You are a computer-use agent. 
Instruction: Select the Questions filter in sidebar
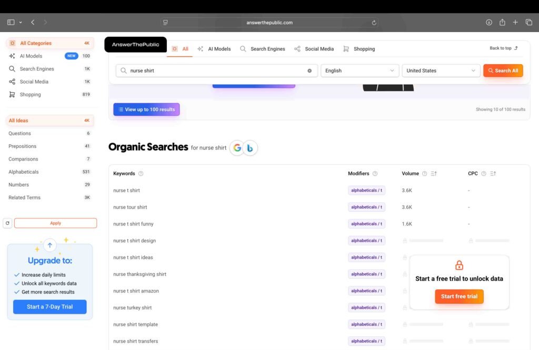point(20,134)
